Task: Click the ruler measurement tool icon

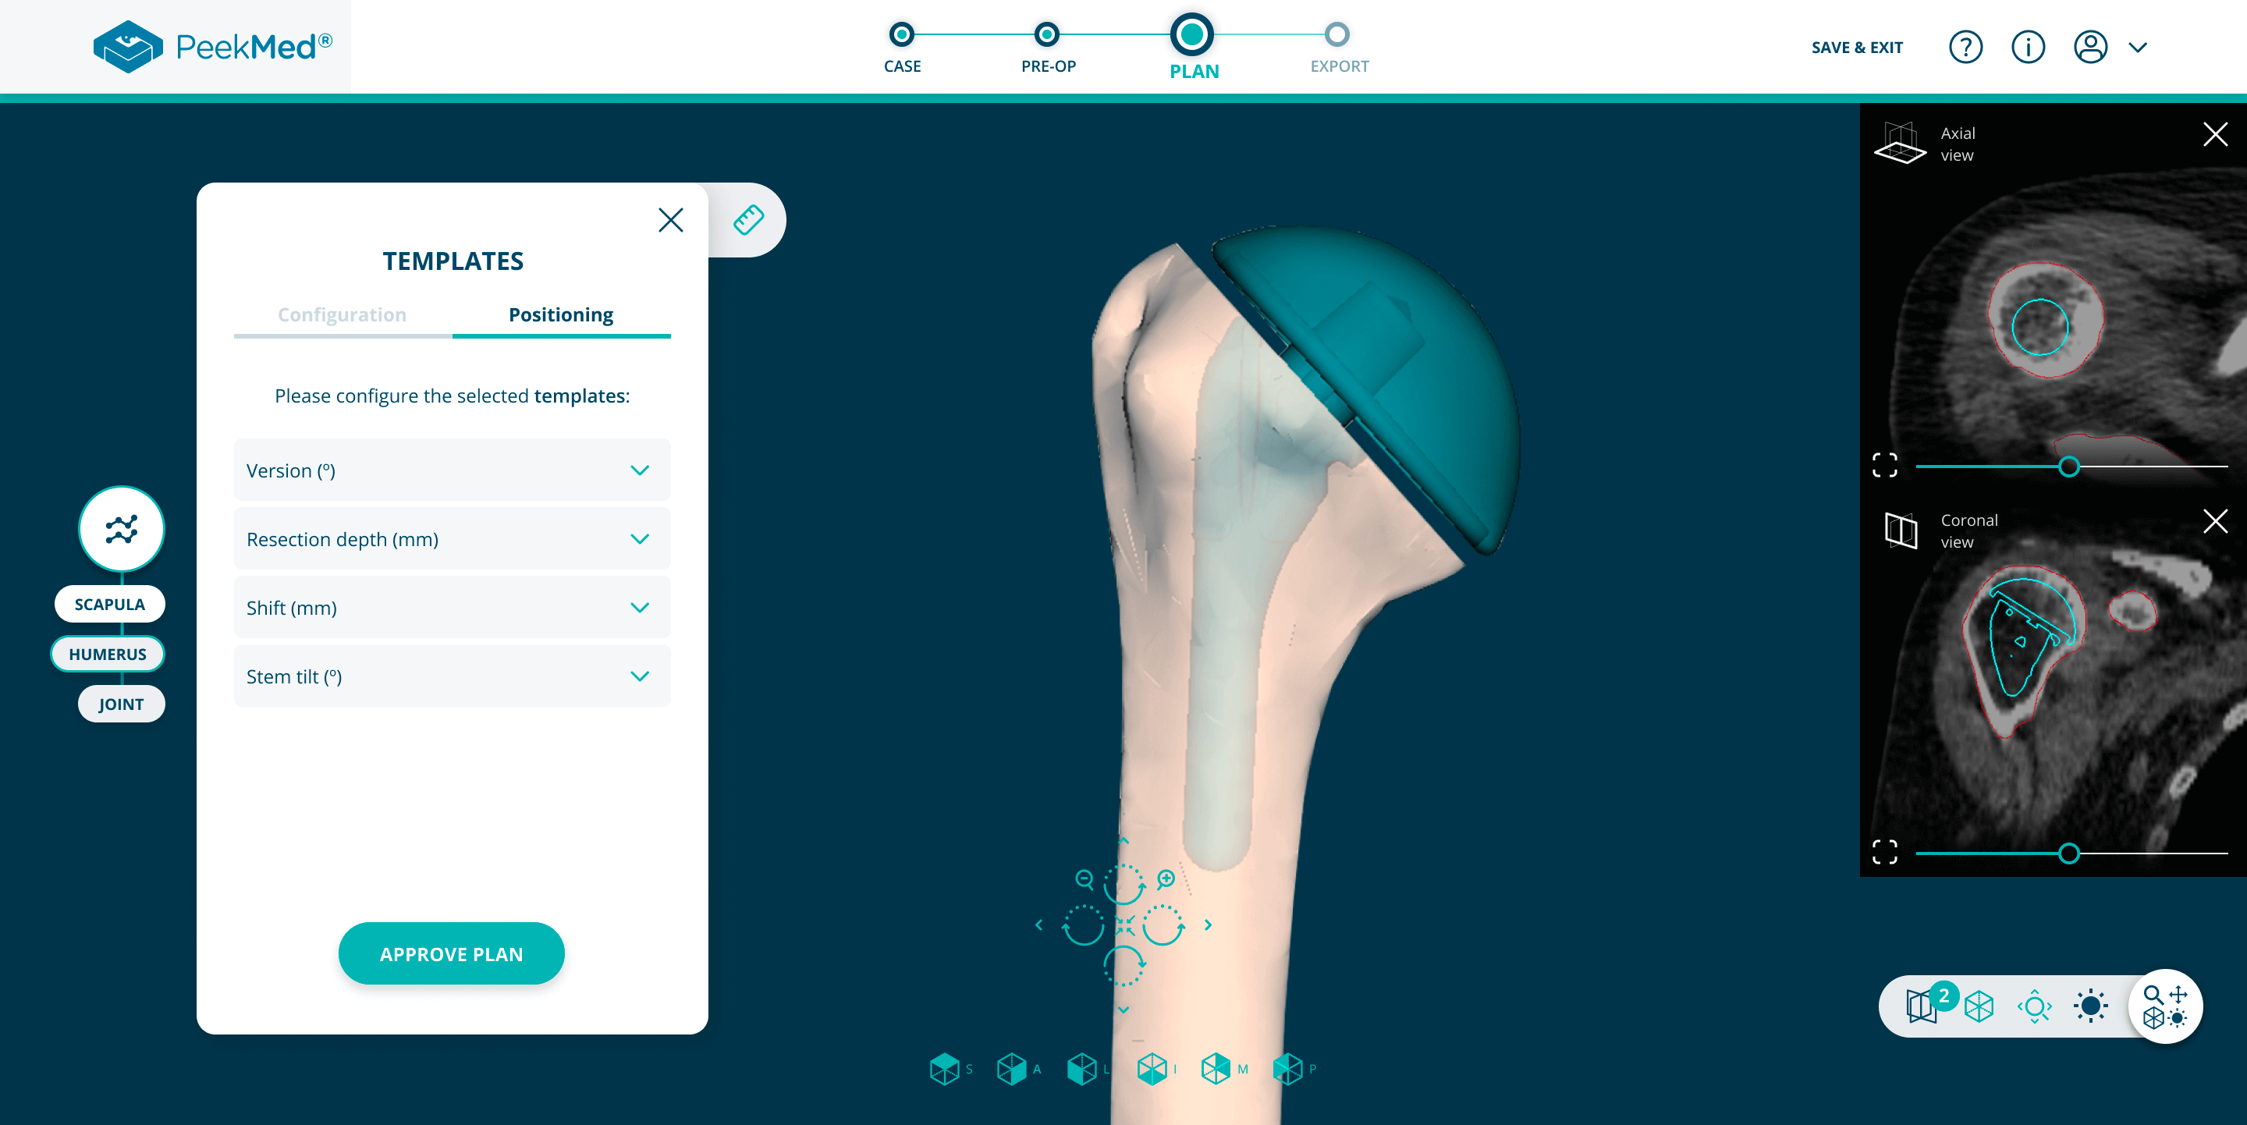Action: tap(747, 220)
